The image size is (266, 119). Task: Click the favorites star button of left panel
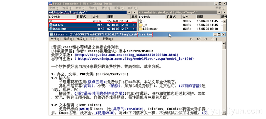point(129,12)
